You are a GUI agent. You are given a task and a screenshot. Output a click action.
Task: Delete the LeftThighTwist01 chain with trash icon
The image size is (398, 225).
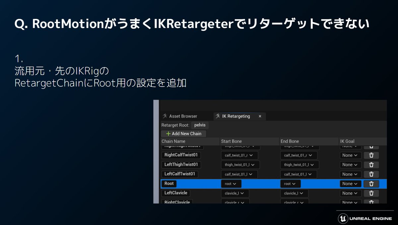(371, 165)
